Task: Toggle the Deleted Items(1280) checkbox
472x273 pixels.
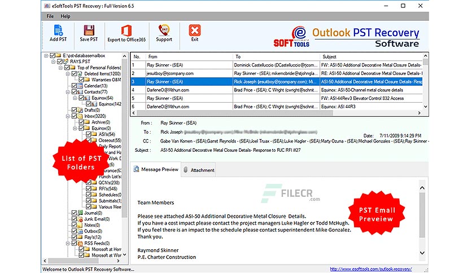Action: click(x=74, y=74)
